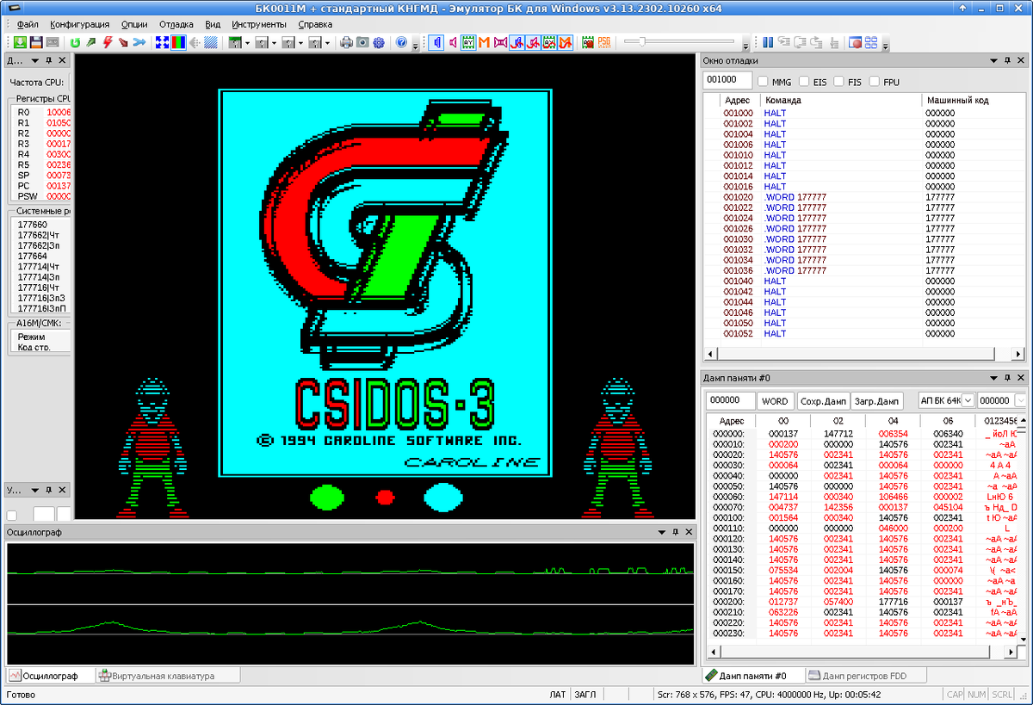
Task: Click the blue double-arrow toolbar icon
Action: click(139, 42)
